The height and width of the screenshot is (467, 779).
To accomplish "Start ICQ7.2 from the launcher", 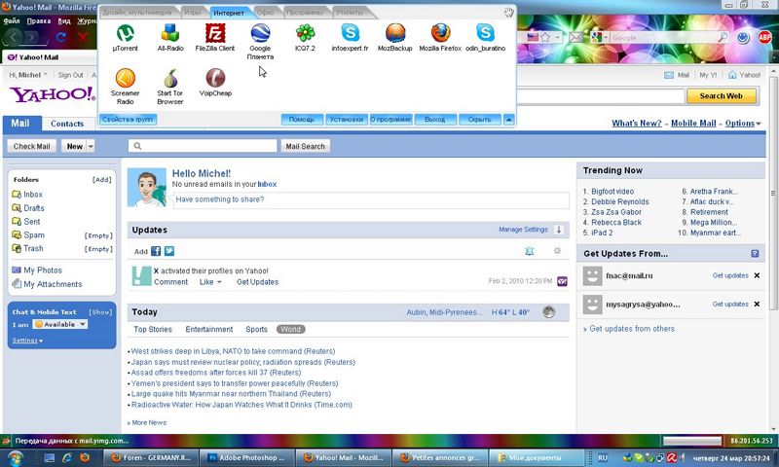I will tap(305, 34).
